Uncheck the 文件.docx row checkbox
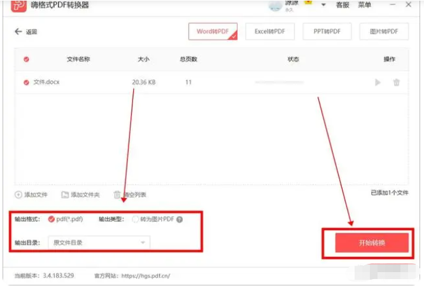The width and height of the screenshot is (424, 288). click(26, 82)
